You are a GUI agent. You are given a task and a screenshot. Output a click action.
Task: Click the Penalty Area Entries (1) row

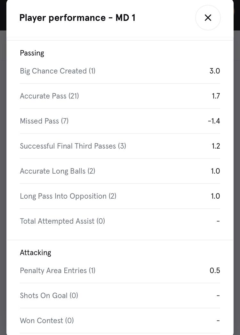(58, 271)
